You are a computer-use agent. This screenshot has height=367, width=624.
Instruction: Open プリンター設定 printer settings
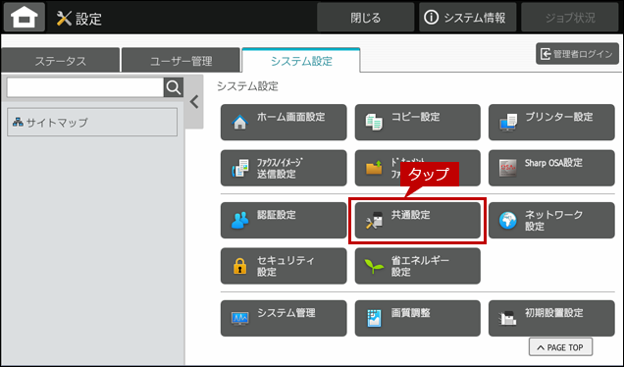coord(551,123)
